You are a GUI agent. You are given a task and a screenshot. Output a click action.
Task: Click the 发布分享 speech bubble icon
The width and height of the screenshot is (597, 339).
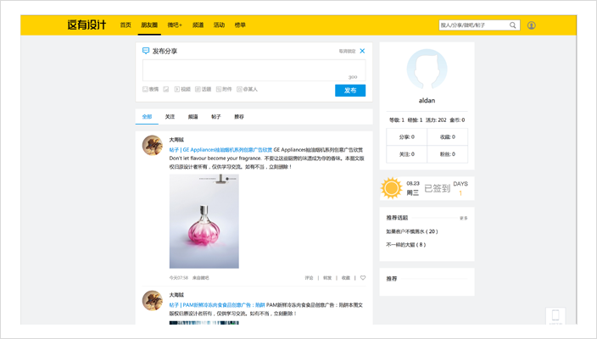(146, 51)
